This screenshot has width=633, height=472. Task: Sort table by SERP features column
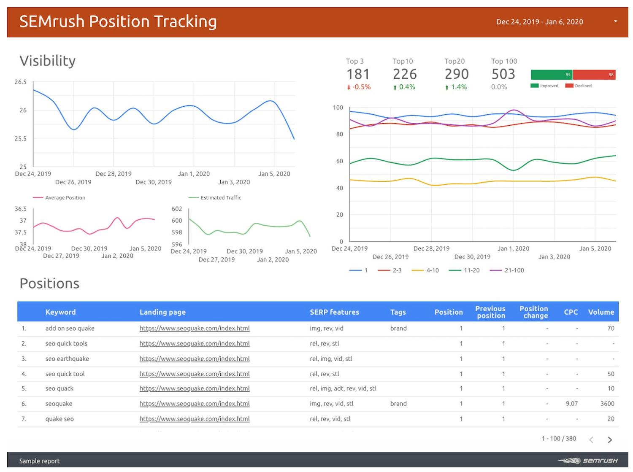point(334,312)
